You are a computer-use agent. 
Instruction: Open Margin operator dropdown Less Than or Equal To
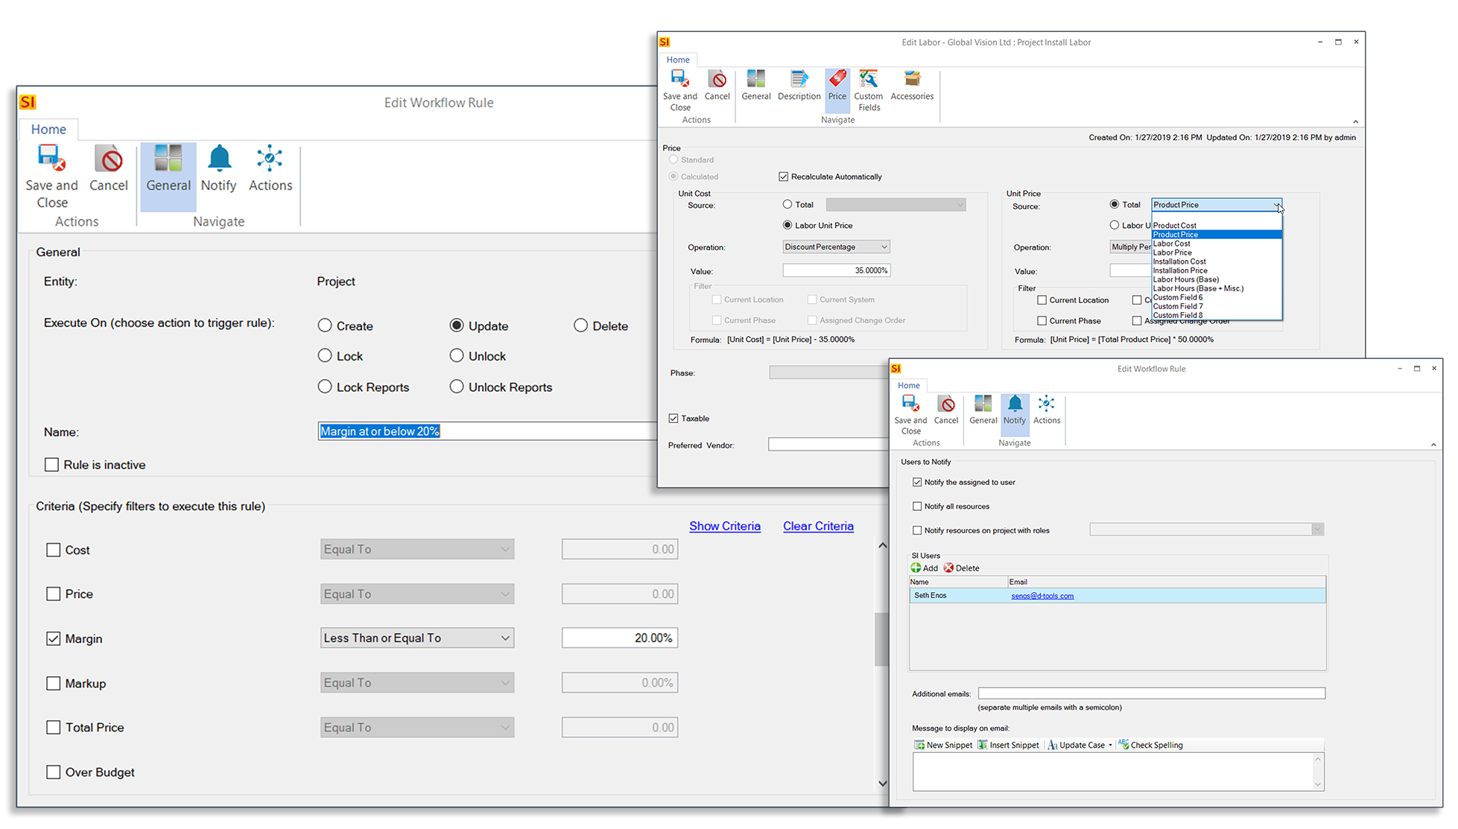(x=417, y=638)
